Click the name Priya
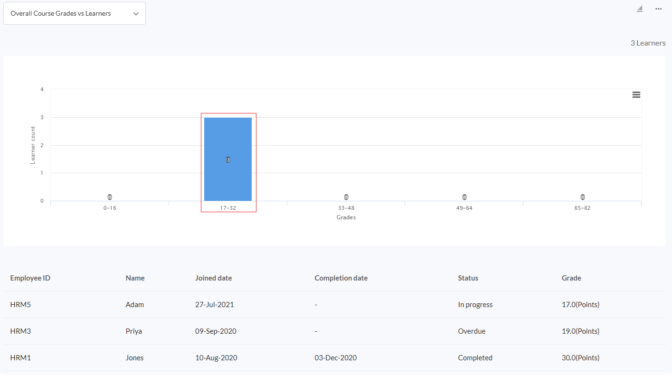This screenshot has width=672, height=375. click(x=134, y=331)
